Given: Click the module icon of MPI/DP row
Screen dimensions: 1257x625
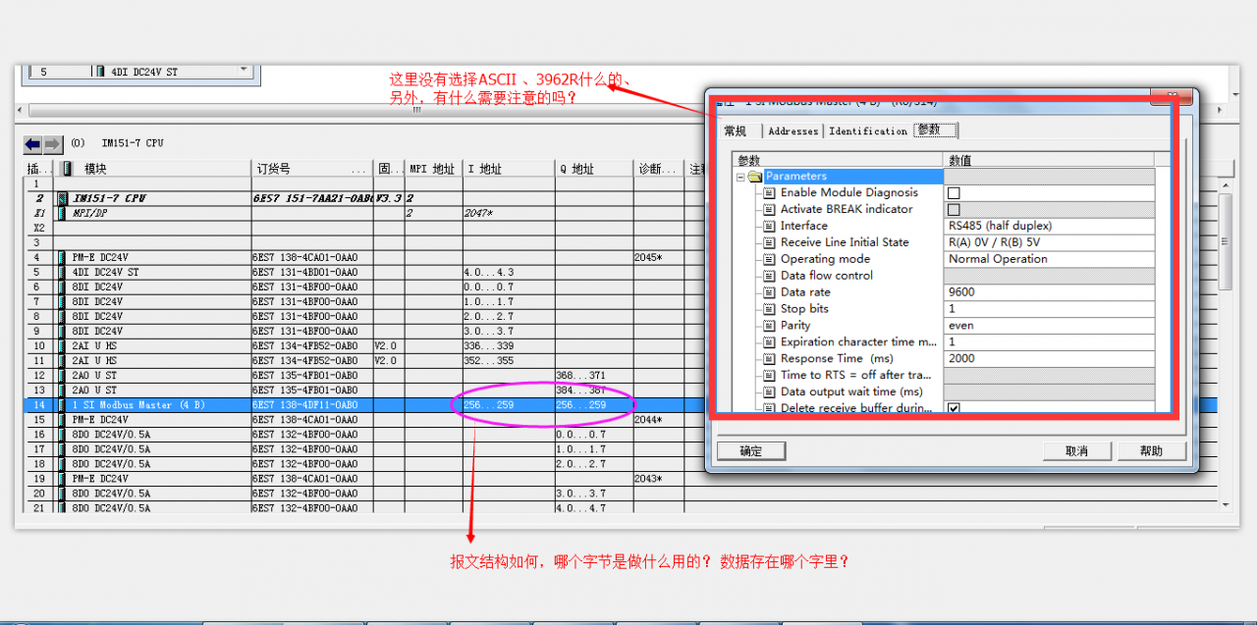Looking at the screenshot, I should (x=62, y=213).
